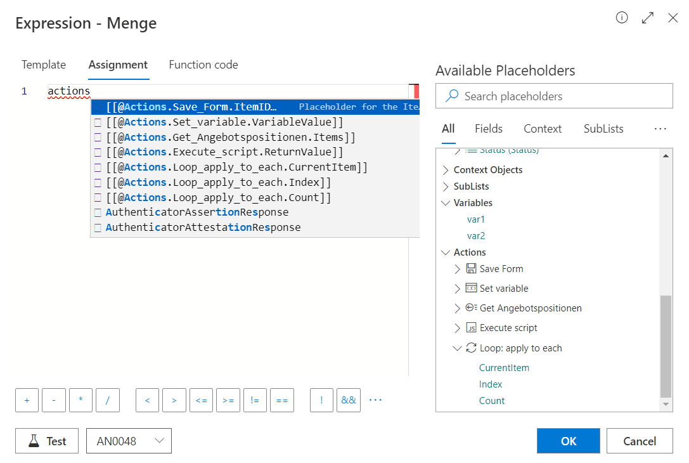Insert the not-equal operator

(255, 400)
